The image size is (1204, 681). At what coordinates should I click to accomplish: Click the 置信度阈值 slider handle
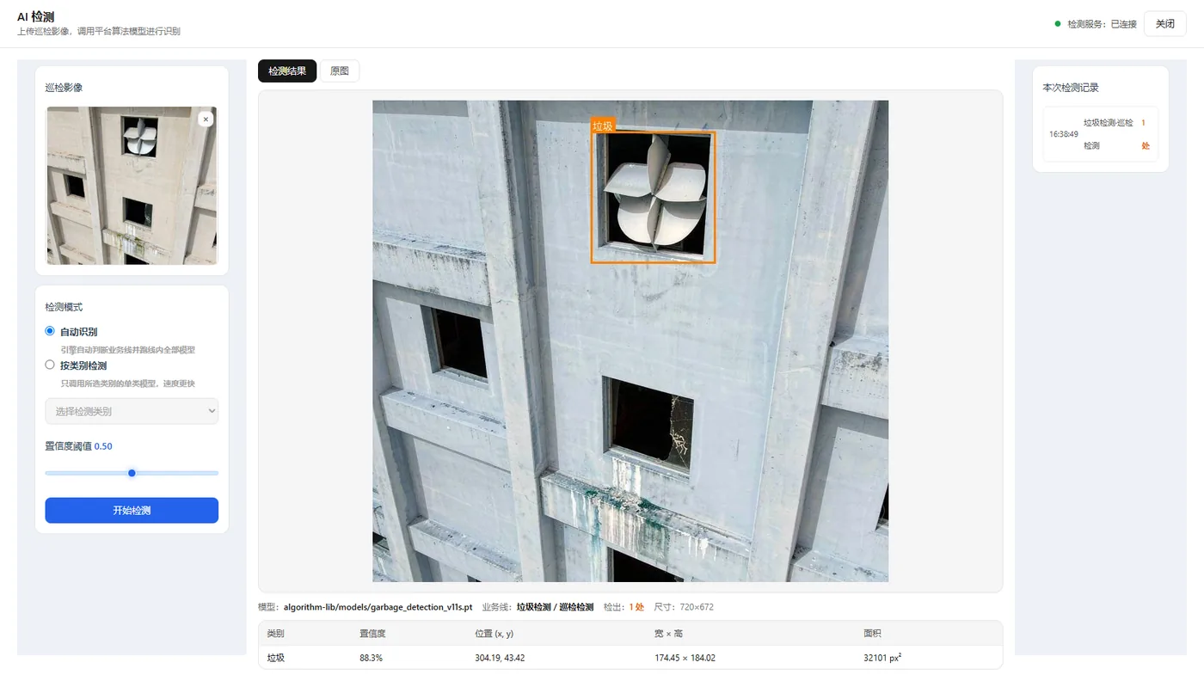[x=132, y=473]
